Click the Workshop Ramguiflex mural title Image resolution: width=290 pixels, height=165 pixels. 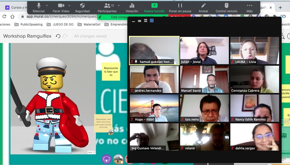point(27,36)
